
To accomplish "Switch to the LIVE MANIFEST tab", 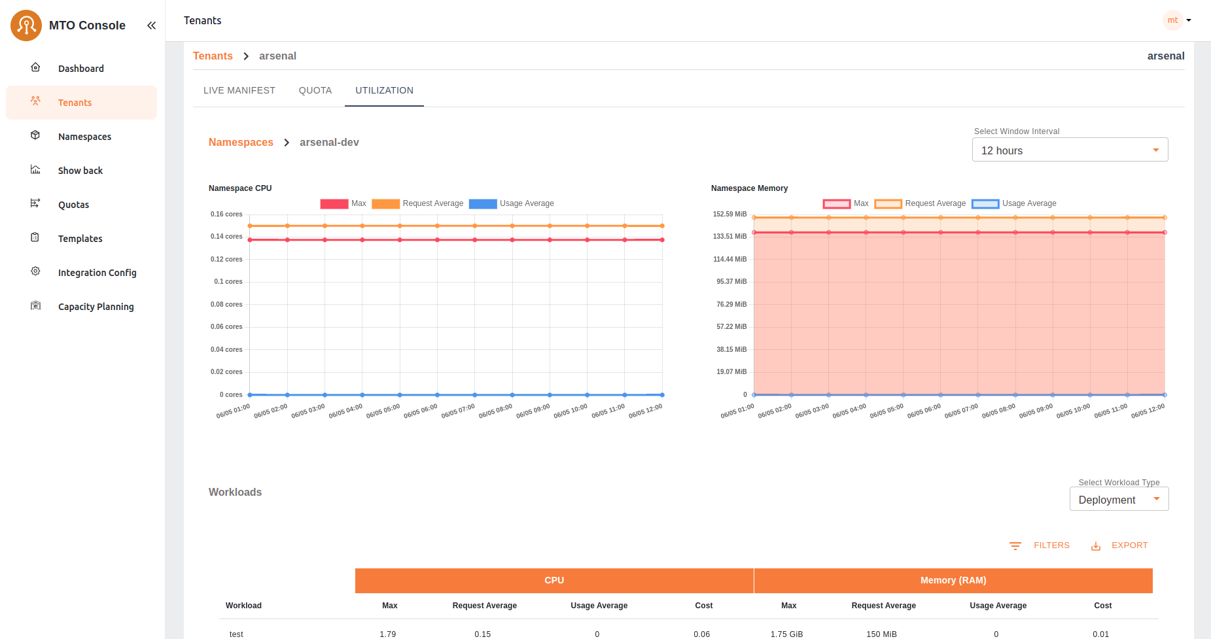I will click(239, 90).
